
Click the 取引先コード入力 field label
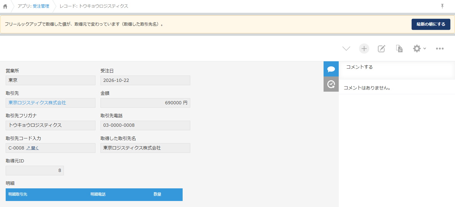(x=23, y=138)
